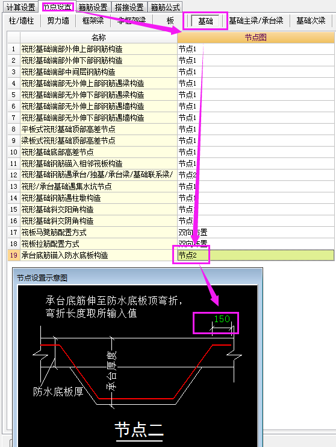Click the 节点设置示意图 panel title
Image resolution: width=336 pixels, height=447 pixels.
pyautogui.click(x=42, y=278)
